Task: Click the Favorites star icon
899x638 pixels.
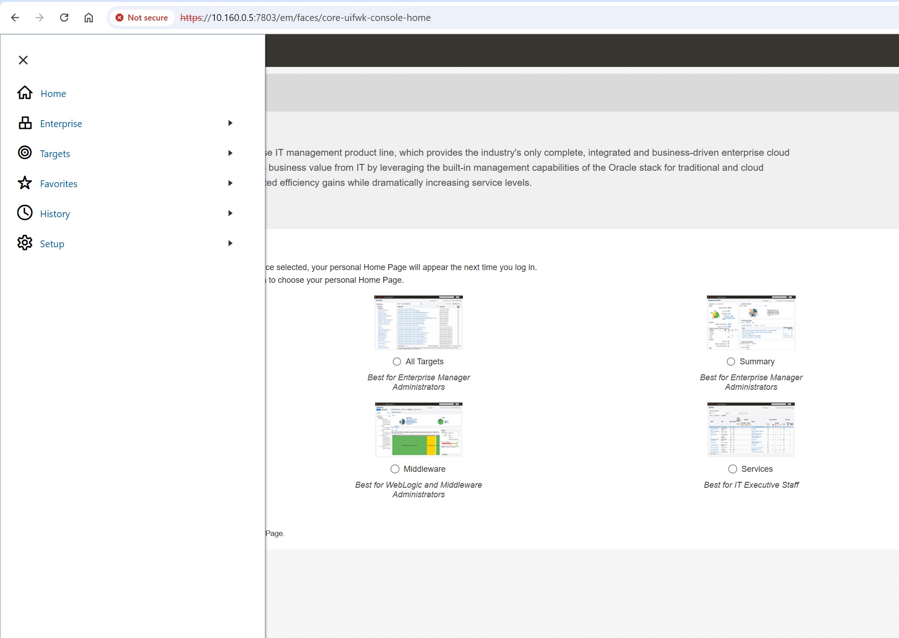Action: click(25, 183)
